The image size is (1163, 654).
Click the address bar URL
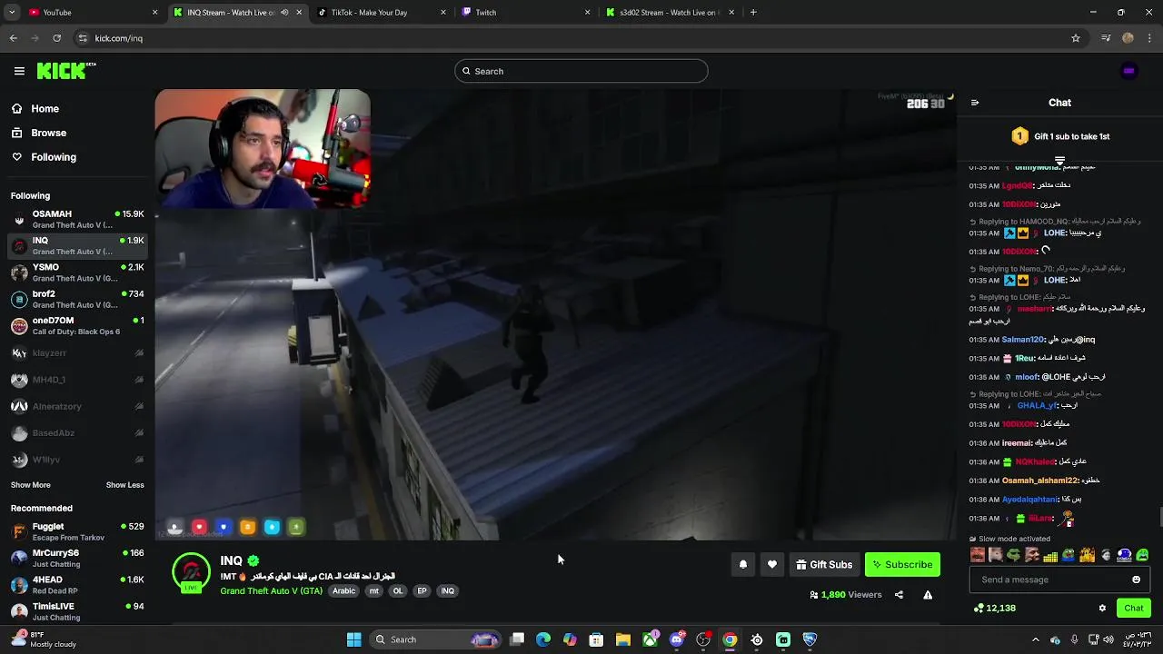tap(118, 38)
